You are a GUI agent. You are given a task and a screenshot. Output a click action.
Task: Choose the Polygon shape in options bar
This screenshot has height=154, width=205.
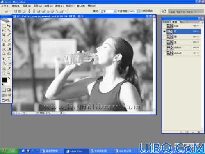tap(52, 11)
